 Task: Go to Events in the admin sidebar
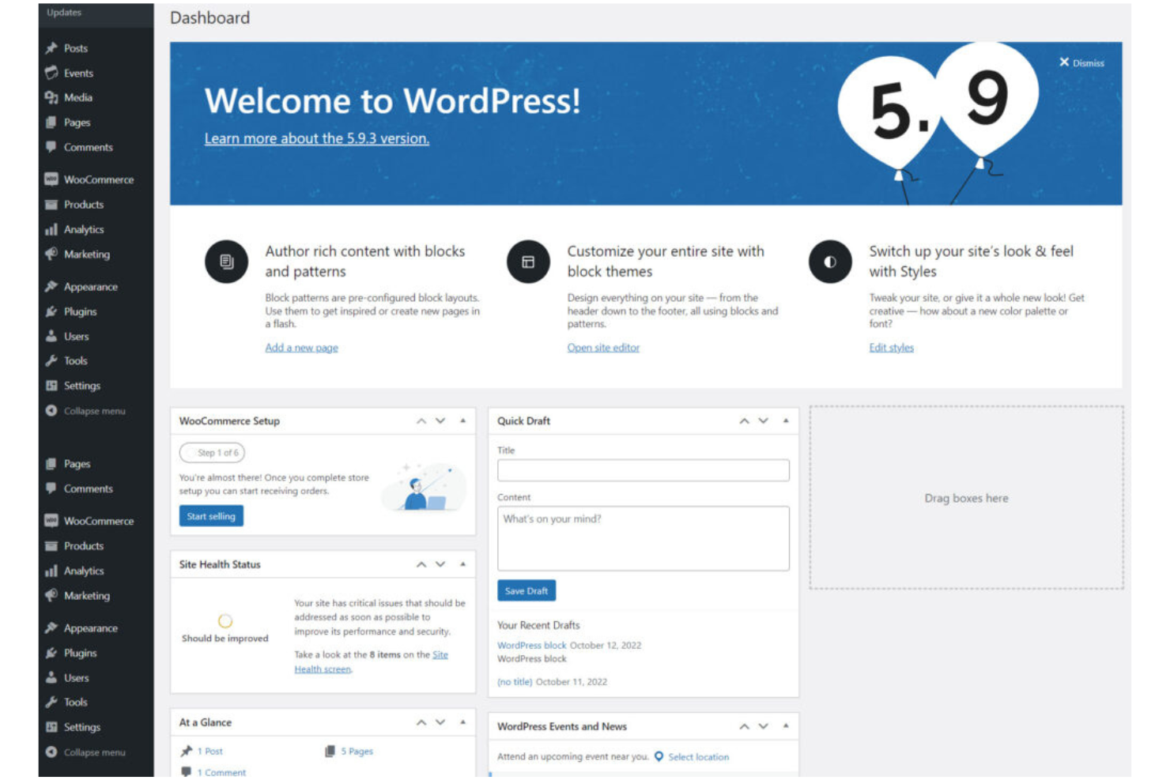[78, 73]
